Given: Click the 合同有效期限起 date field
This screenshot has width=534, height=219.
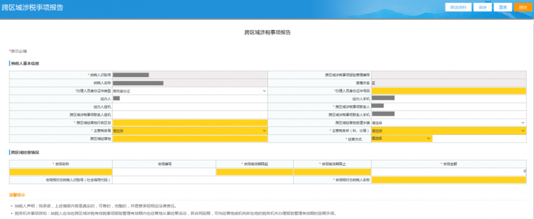Looking at the screenshot, I should pyautogui.click(x=254, y=172).
